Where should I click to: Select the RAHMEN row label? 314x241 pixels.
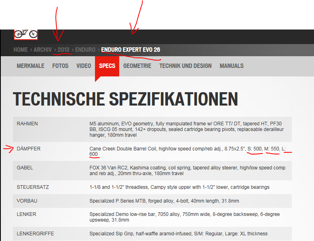(x=27, y=124)
